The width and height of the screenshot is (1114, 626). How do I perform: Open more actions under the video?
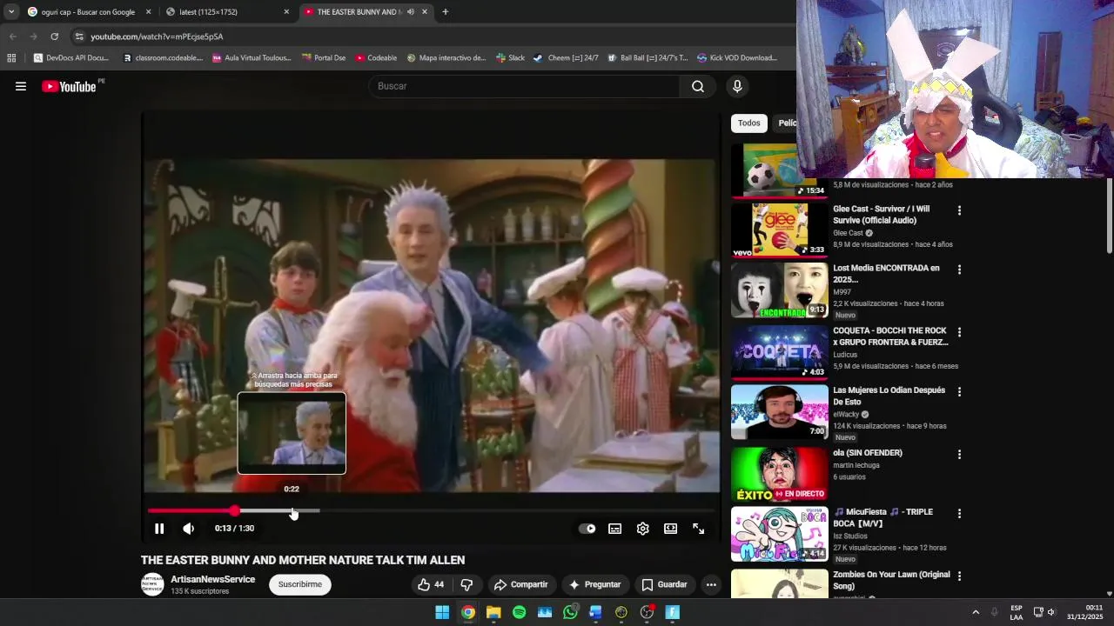pos(711,584)
